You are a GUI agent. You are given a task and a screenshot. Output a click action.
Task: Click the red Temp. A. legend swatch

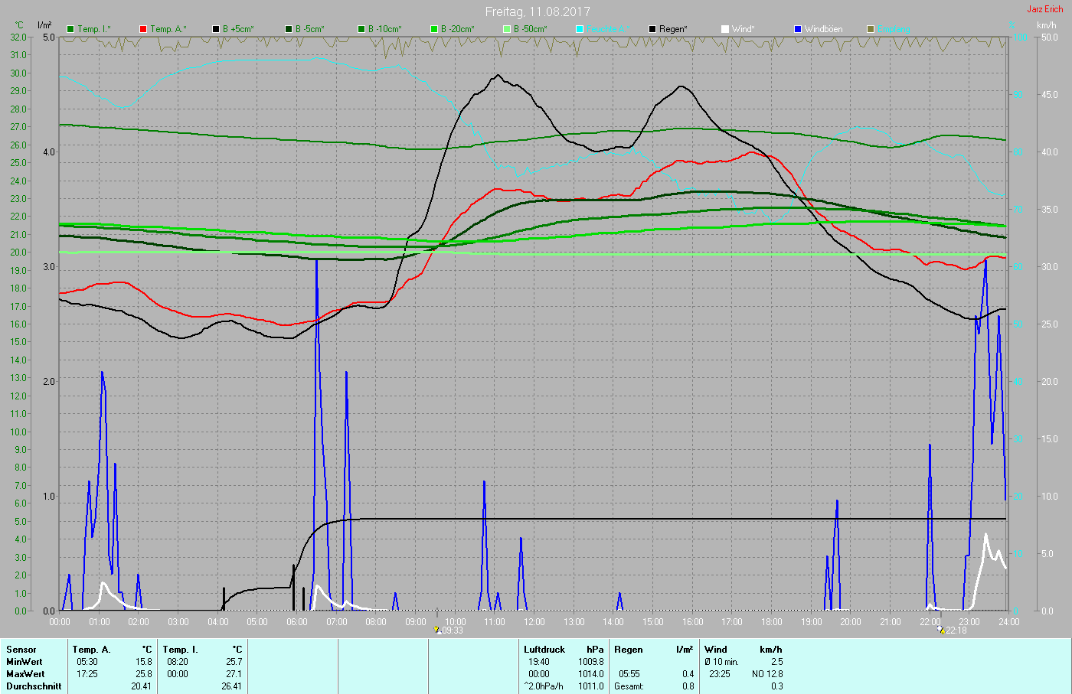(x=143, y=29)
